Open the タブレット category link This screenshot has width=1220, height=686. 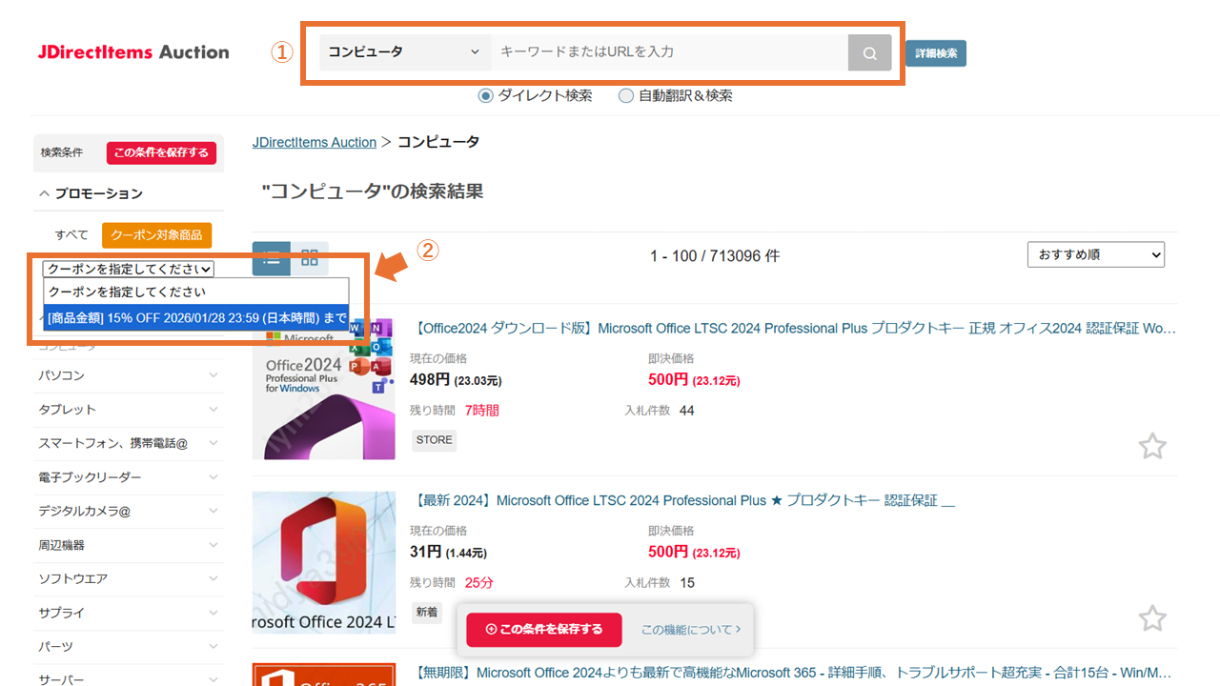tap(67, 410)
